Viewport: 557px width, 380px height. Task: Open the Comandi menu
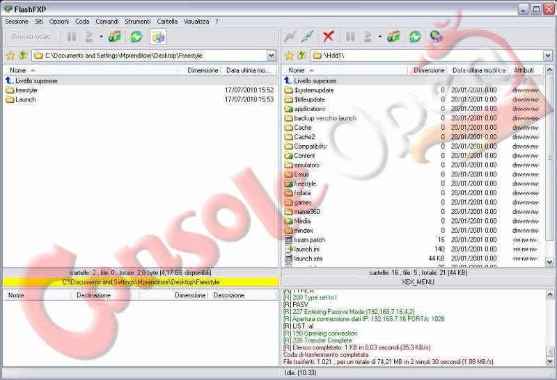click(107, 22)
